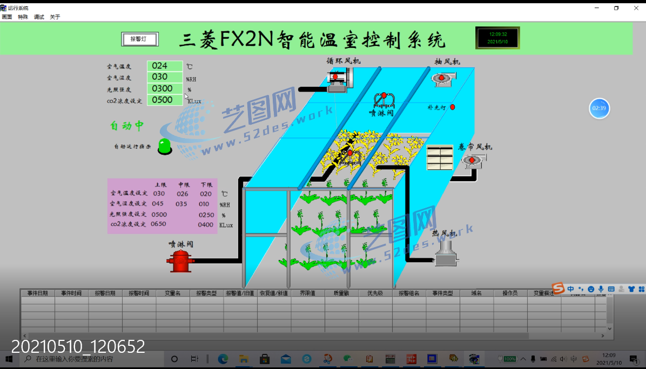Click the date and time clock display
The width and height of the screenshot is (646, 369).
tap(497, 38)
